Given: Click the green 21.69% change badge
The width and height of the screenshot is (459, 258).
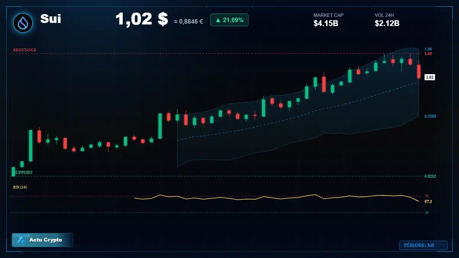Looking at the screenshot, I should pos(229,20).
